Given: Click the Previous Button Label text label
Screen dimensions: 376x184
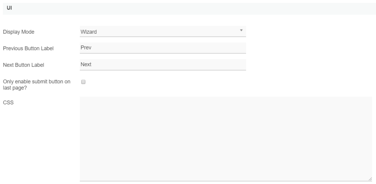Looking at the screenshot, I should tap(28, 49).
